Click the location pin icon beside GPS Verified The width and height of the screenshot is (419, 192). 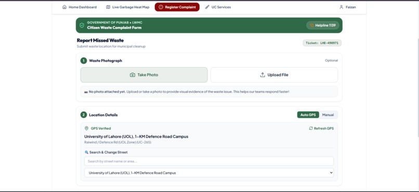[x=86, y=129]
